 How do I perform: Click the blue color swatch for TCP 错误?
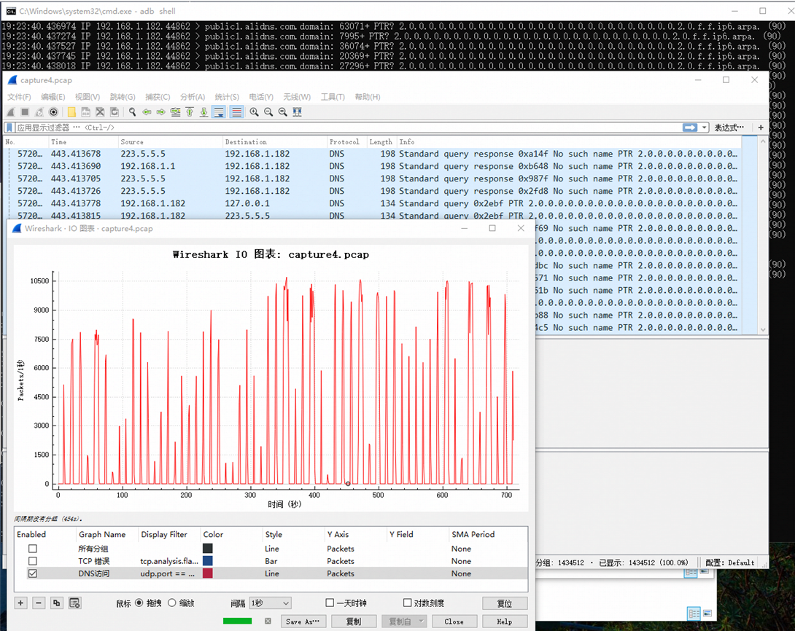click(x=208, y=561)
